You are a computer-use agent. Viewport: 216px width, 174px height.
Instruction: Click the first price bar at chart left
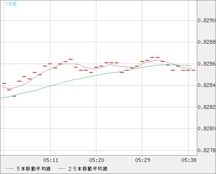[x=4, y=83]
